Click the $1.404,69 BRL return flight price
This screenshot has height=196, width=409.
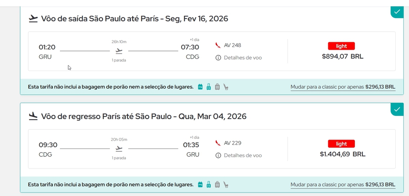pos(342,154)
